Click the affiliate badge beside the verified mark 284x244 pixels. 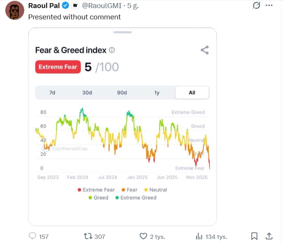pyautogui.click(x=75, y=6)
